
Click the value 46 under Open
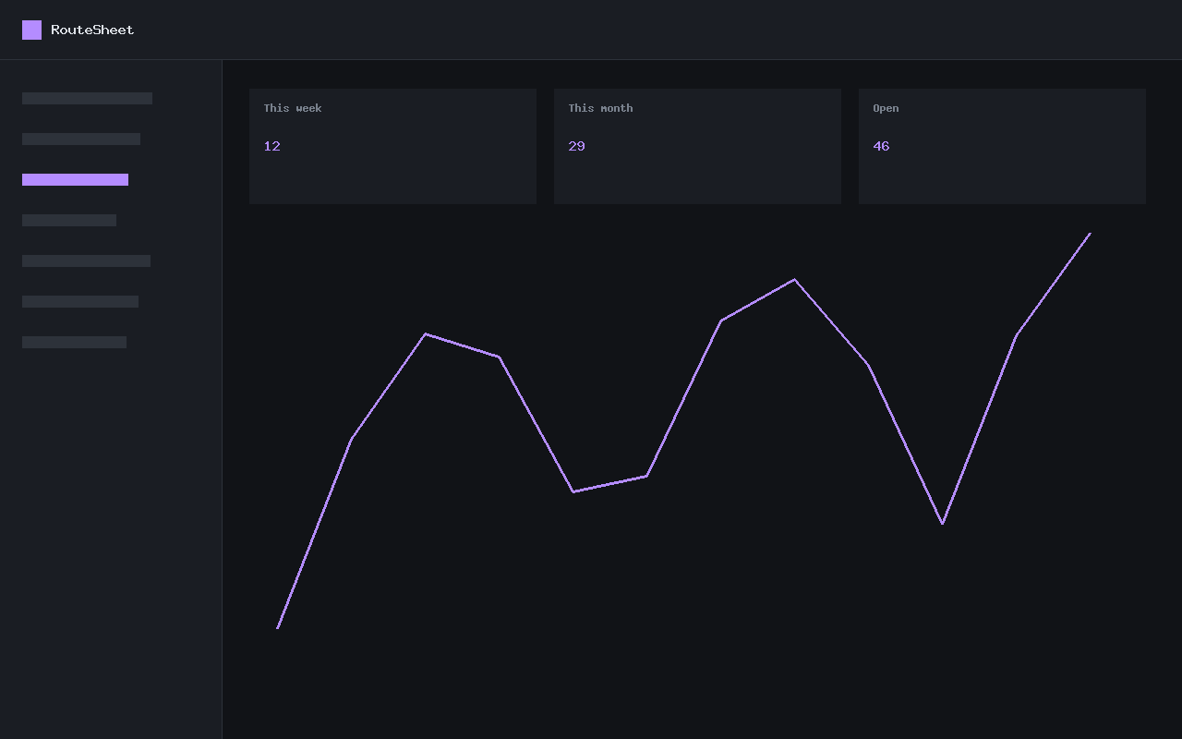881,146
